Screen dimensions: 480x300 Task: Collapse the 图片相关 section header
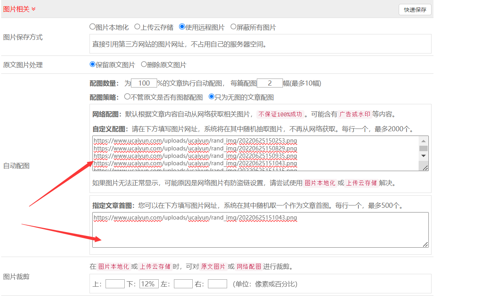(20, 9)
